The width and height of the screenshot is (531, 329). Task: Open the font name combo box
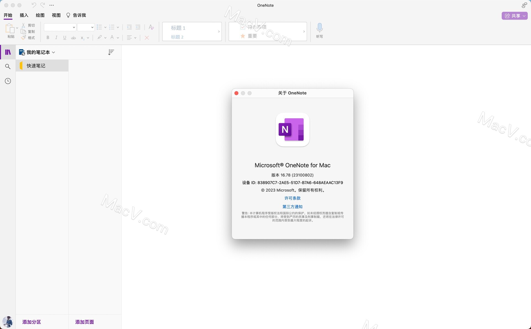pyautogui.click(x=60, y=27)
